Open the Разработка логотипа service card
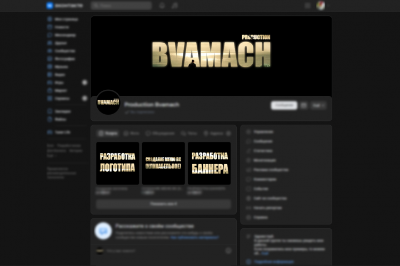The image size is (400, 266). tap(118, 163)
